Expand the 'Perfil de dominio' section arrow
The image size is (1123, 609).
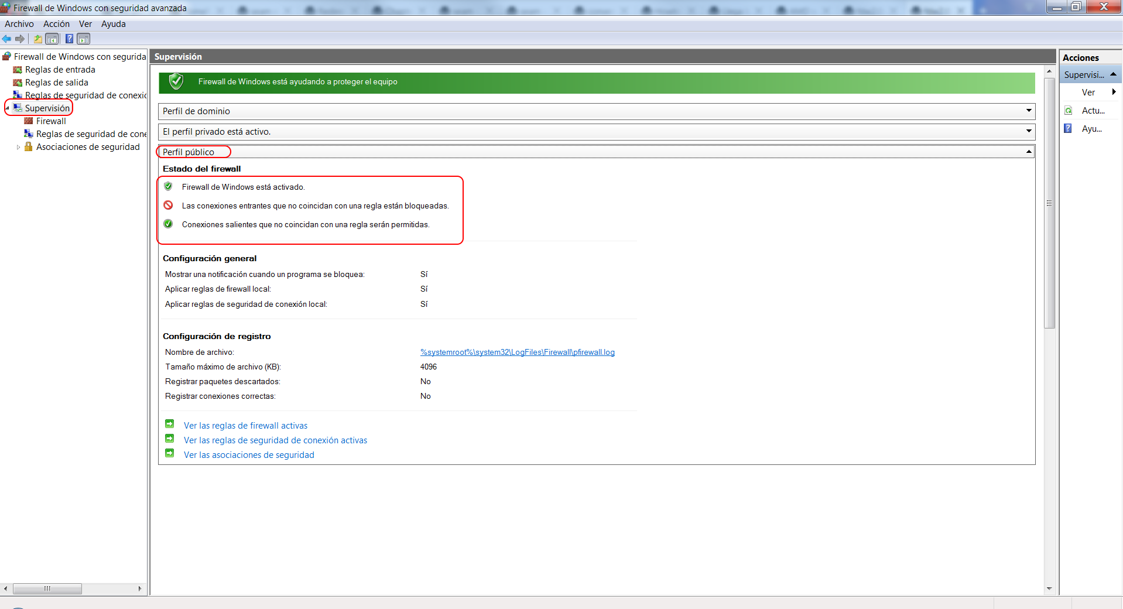[1029, 111]
